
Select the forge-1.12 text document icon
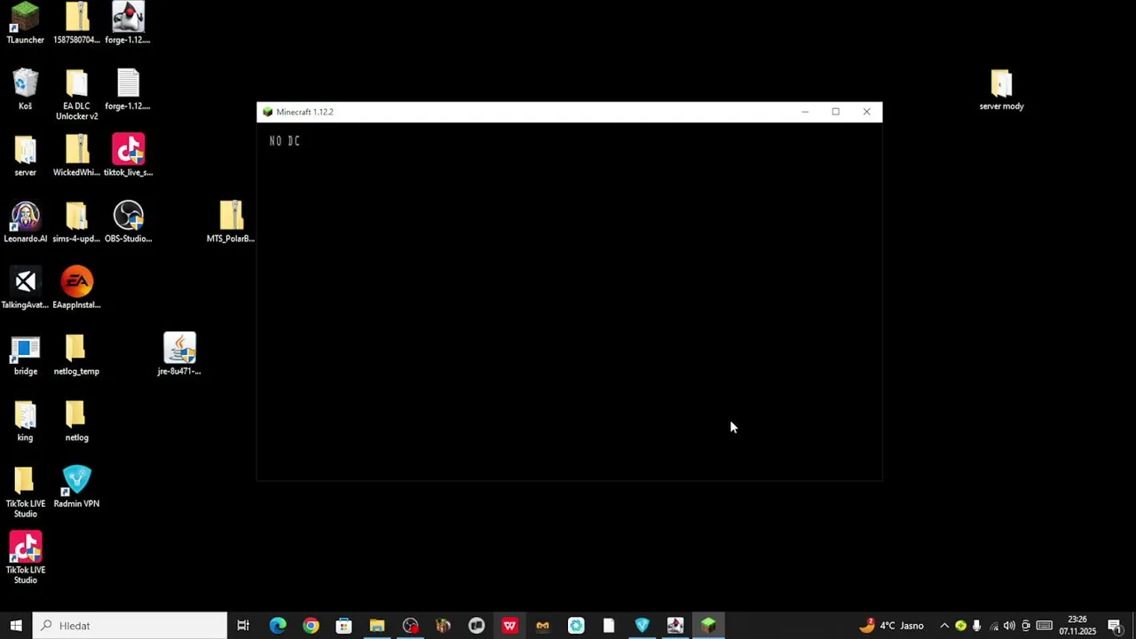tap(128, 90)
